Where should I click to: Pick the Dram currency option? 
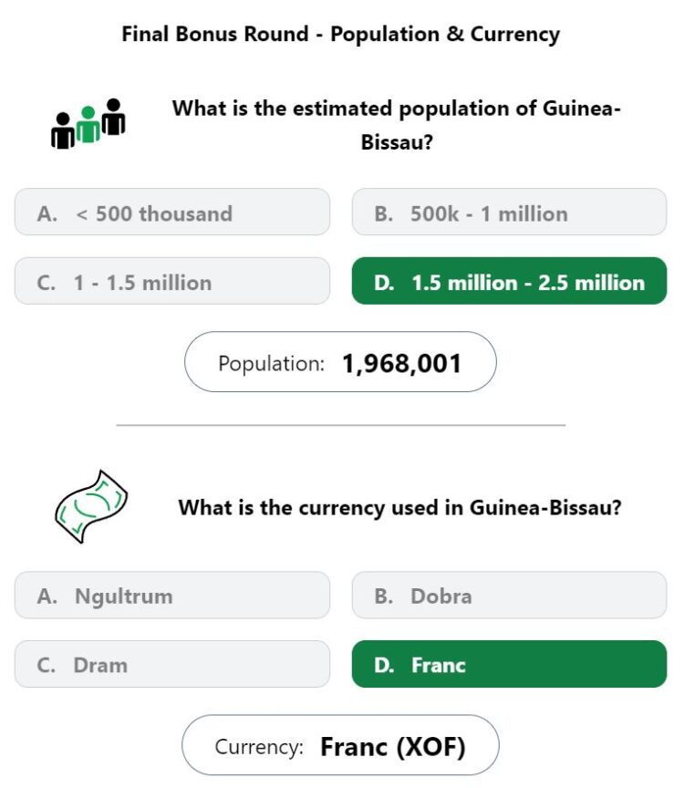pos(172,664)
